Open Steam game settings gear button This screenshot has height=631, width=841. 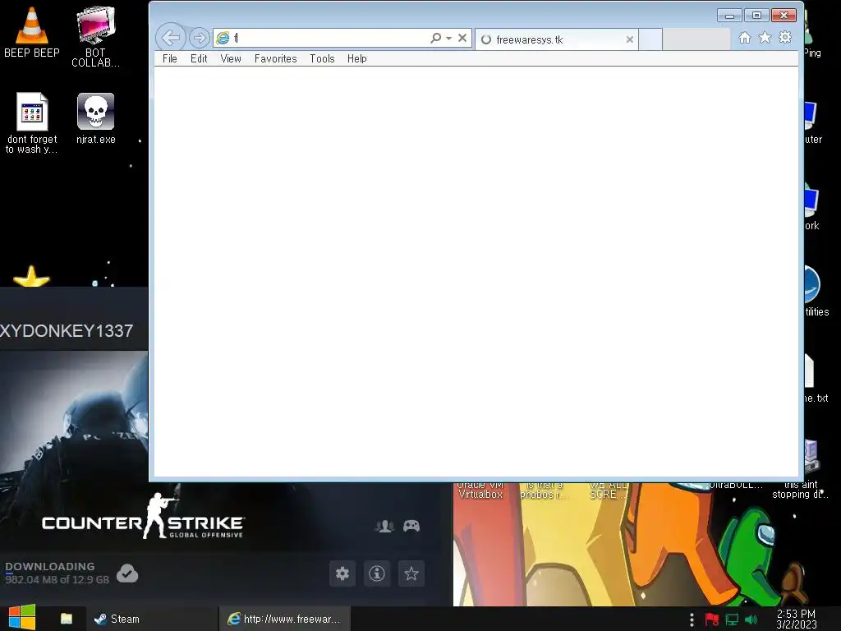coord(342,573)
